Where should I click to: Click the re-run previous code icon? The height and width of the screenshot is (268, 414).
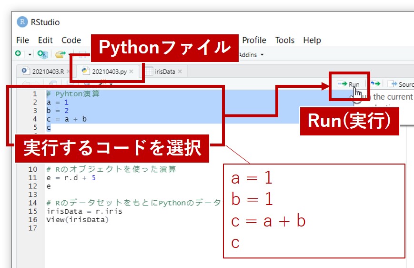[x=375, y=84]
